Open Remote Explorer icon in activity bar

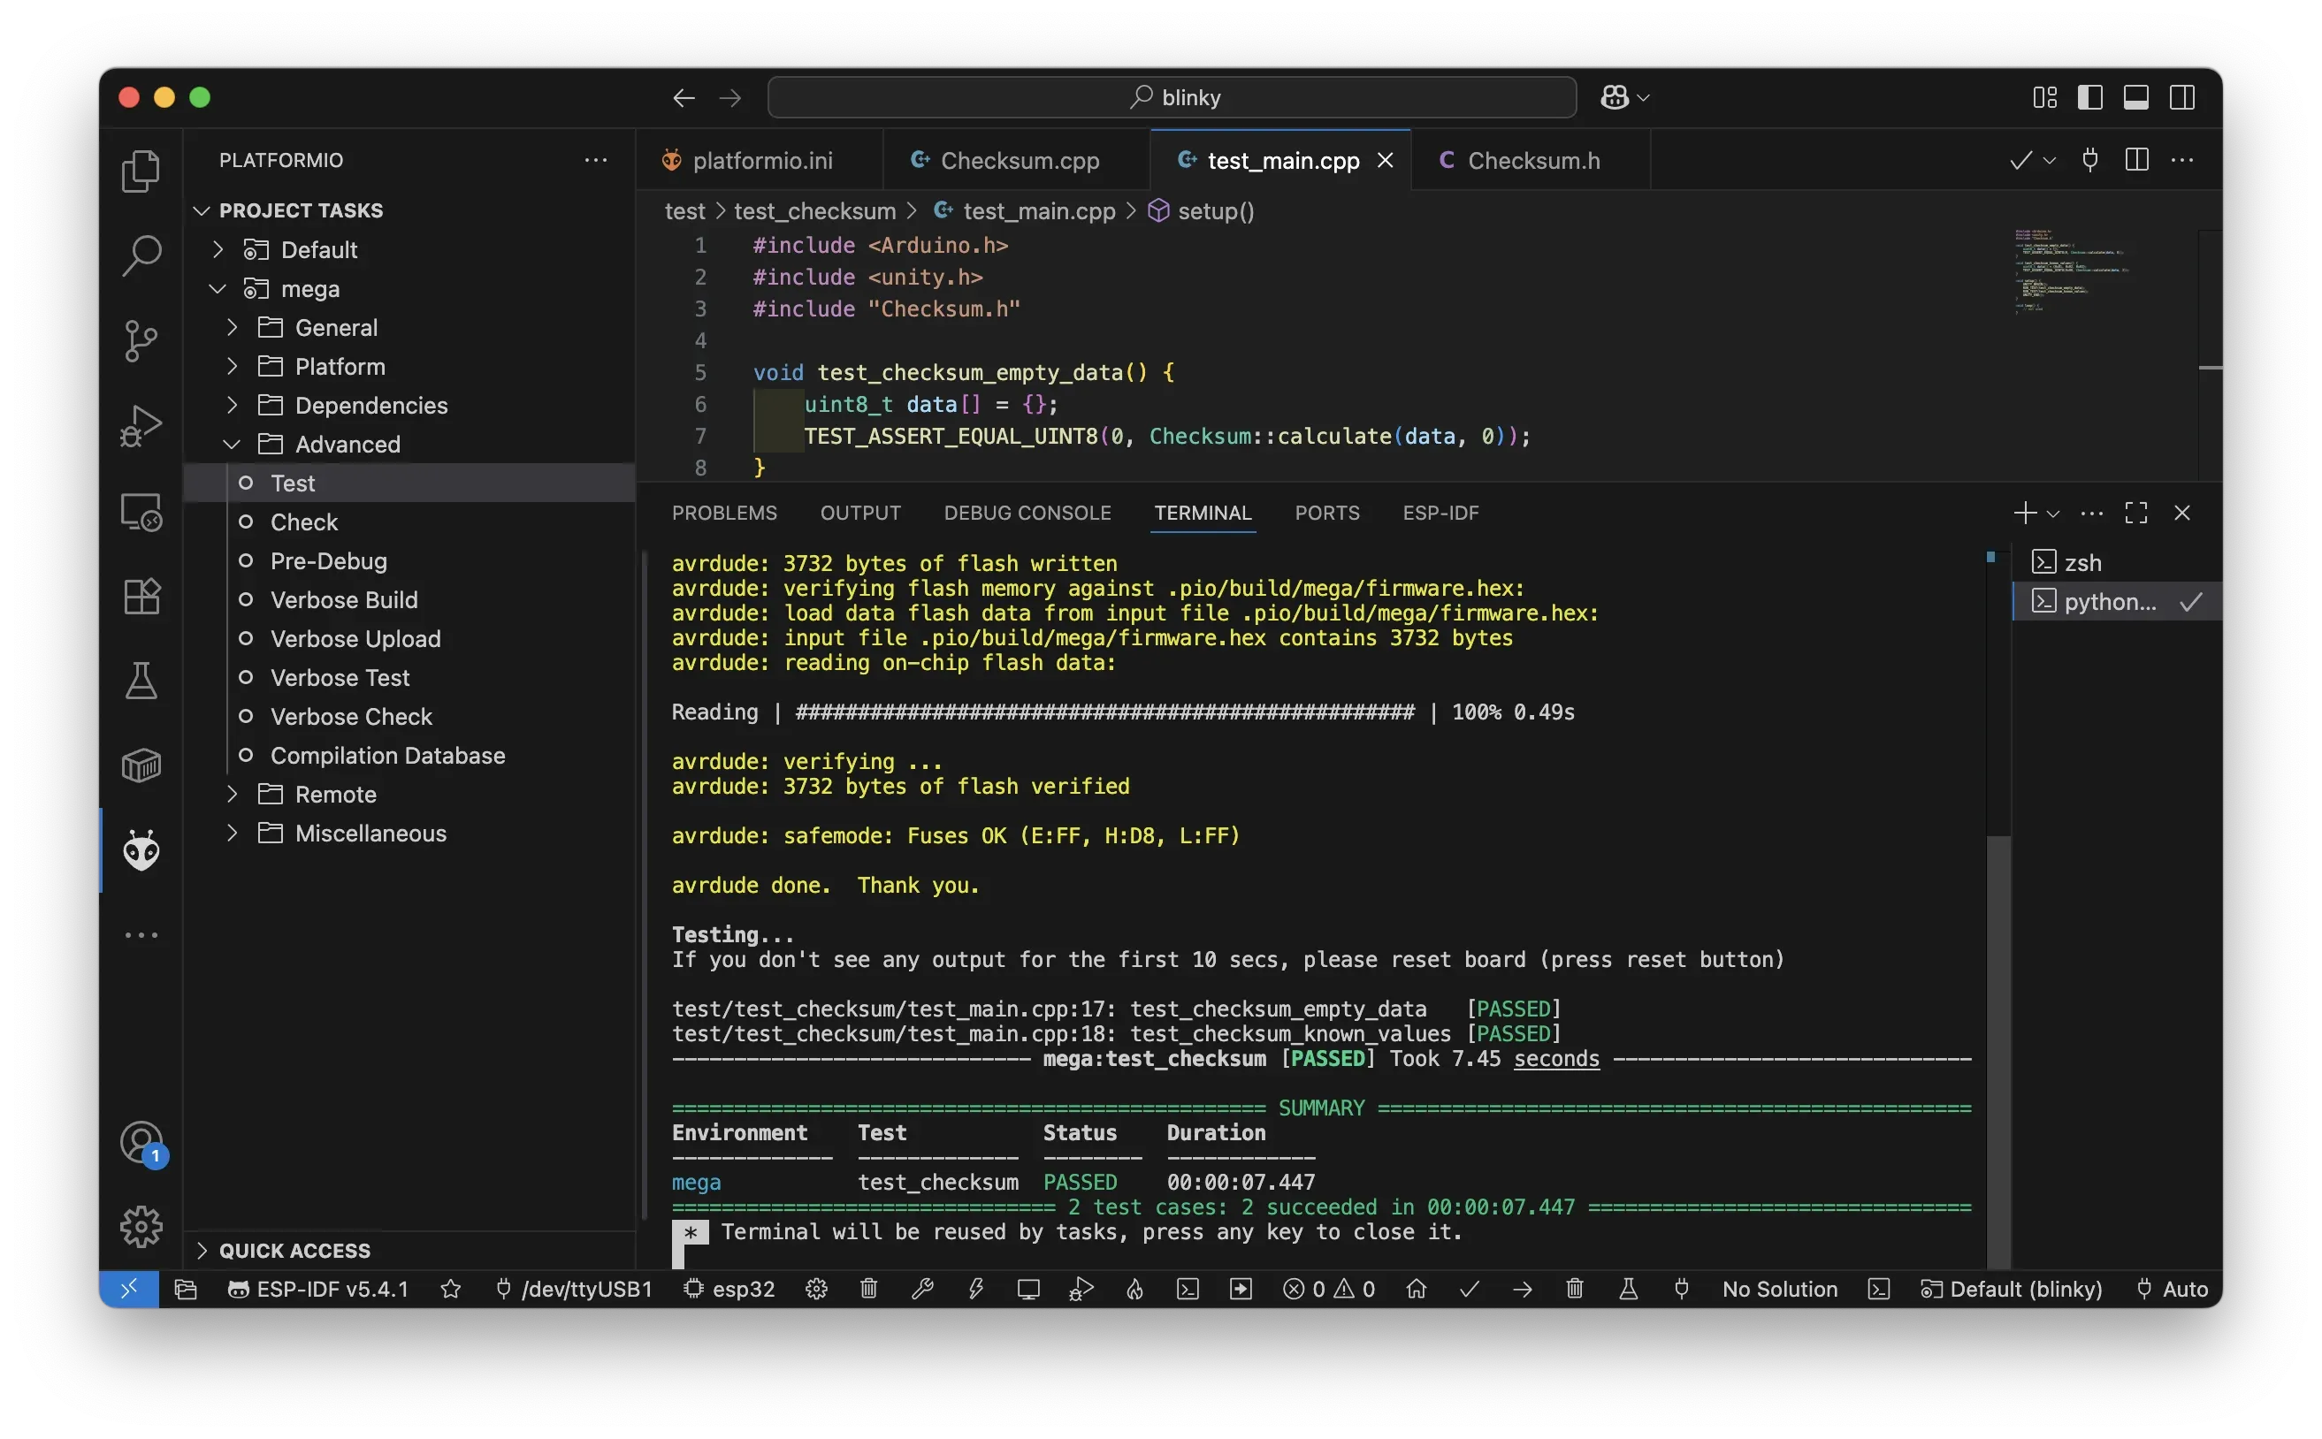(141, 512)
